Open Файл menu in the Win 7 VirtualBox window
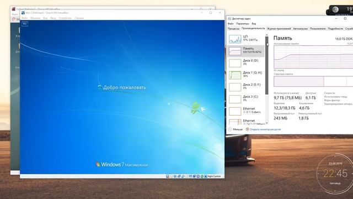The width and height of the screenshot is (353, 199). (x=24, y=18)
